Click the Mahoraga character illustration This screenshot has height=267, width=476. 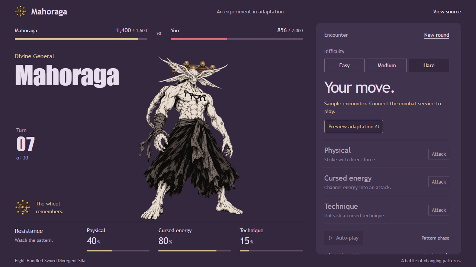(x=192, y=137)
